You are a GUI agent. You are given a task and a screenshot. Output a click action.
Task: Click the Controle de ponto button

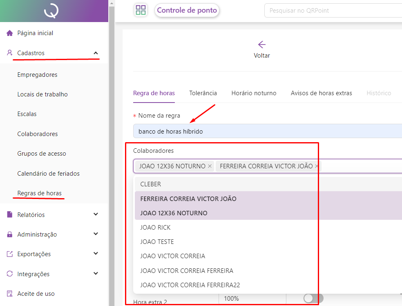[x=187, y=11]
